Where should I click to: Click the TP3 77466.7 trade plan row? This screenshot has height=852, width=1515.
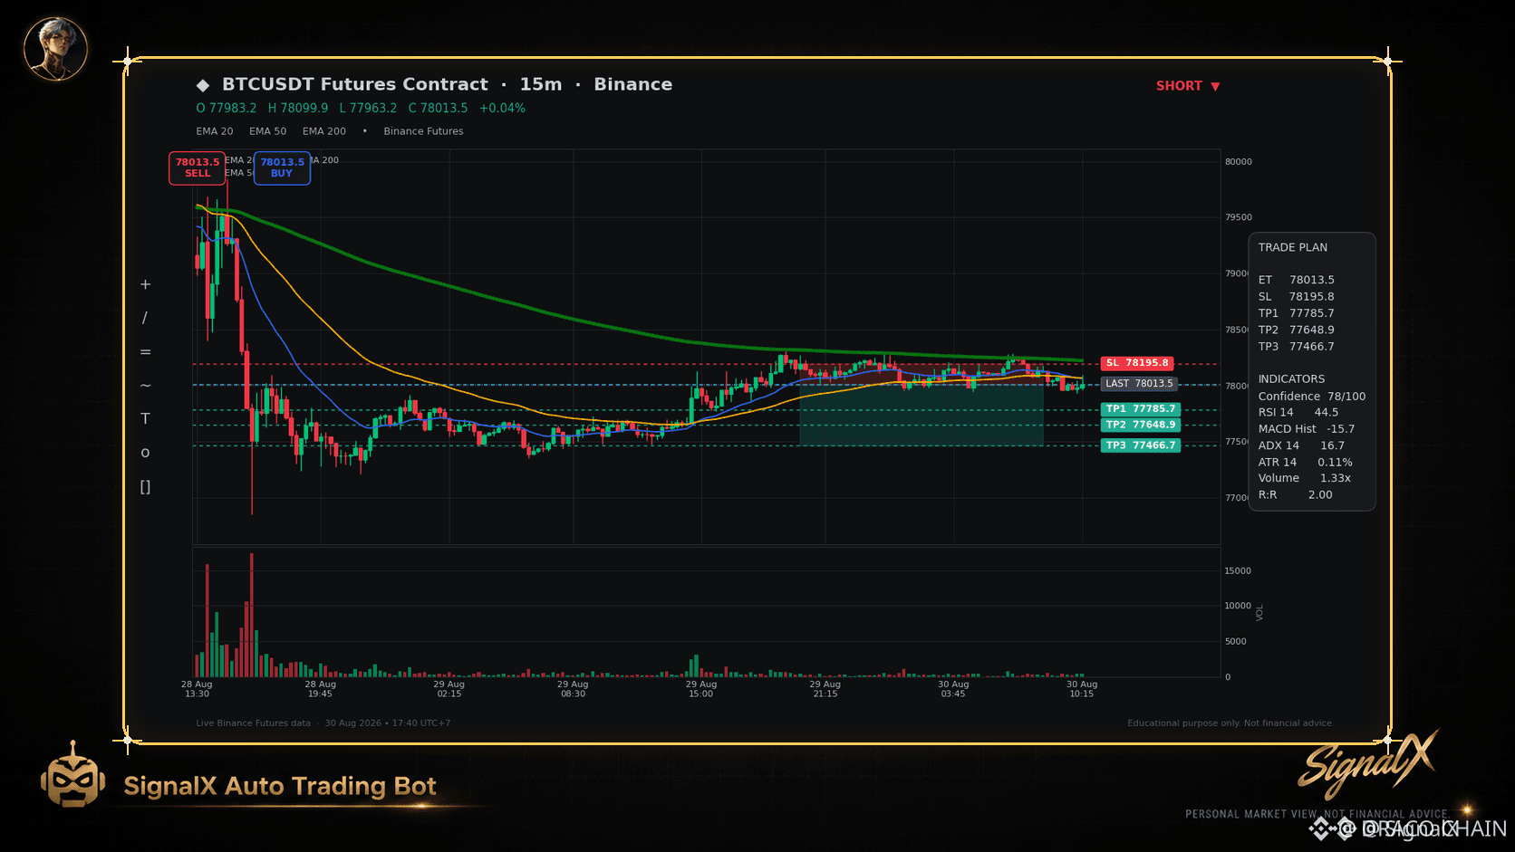(x=1297, y=347)
